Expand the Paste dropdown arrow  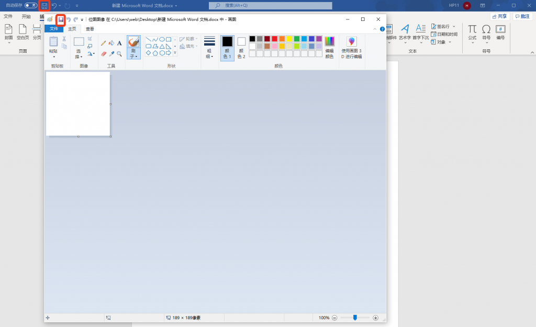click(x=53, y=57)
